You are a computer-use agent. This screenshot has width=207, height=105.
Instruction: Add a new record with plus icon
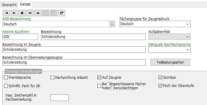click(22, 13)
